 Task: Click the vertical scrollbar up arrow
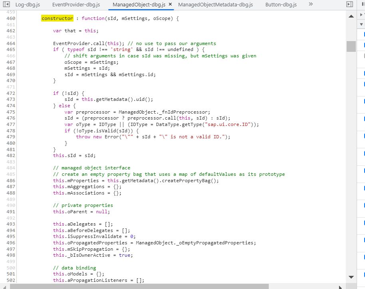351,16
